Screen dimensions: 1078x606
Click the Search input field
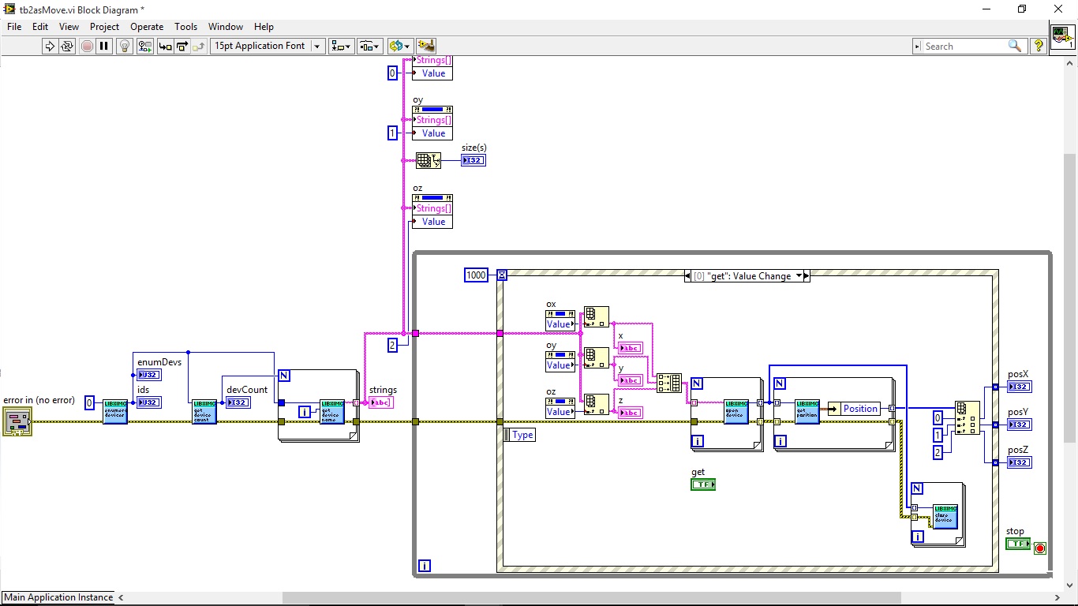pos(969,46)
